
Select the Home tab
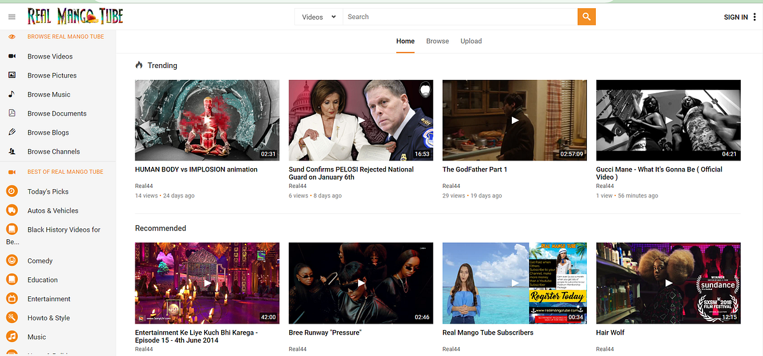pos(405,41)
